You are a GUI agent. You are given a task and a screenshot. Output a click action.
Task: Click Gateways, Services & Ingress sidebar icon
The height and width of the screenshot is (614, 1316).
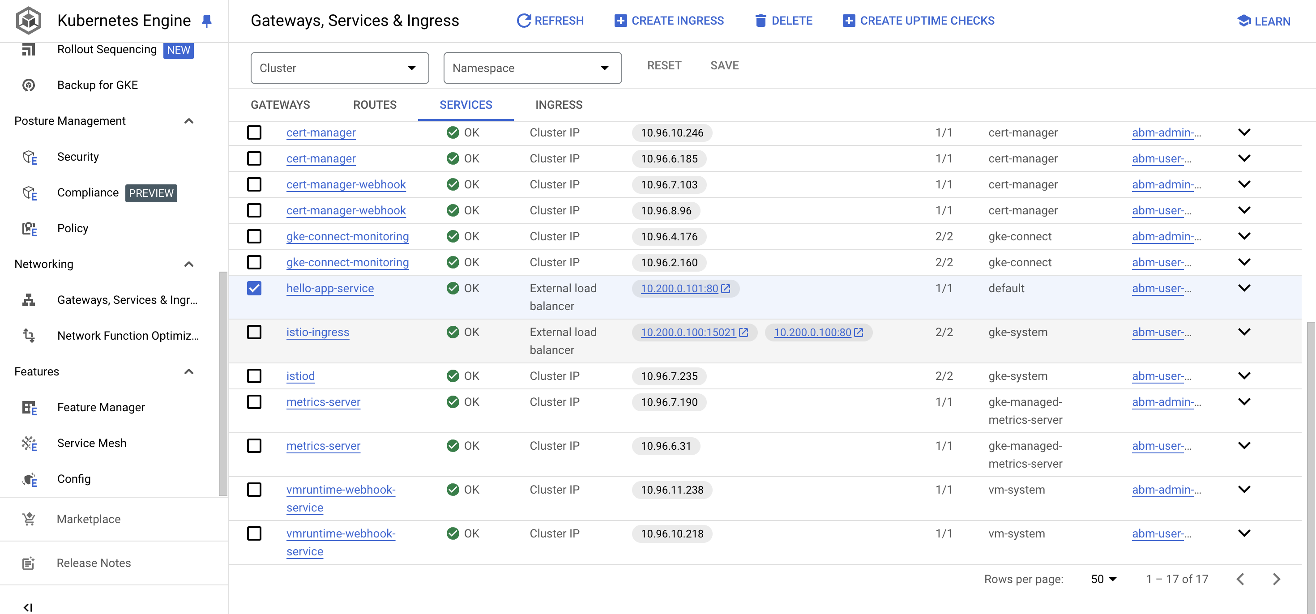[29, 300]
